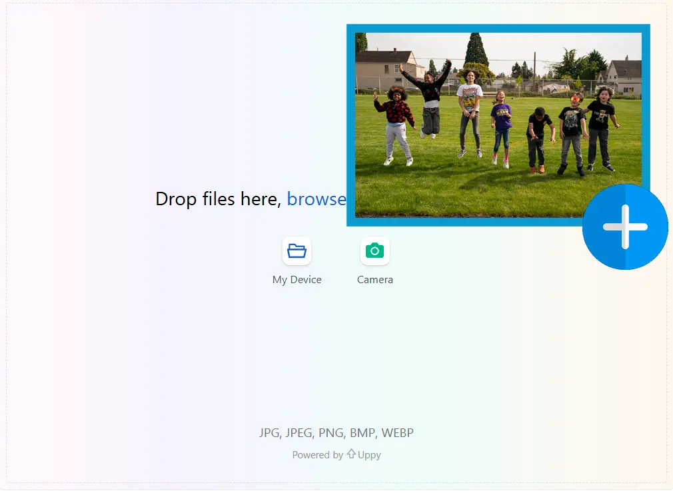Select the folder icon above My Device

pos(297,250)
